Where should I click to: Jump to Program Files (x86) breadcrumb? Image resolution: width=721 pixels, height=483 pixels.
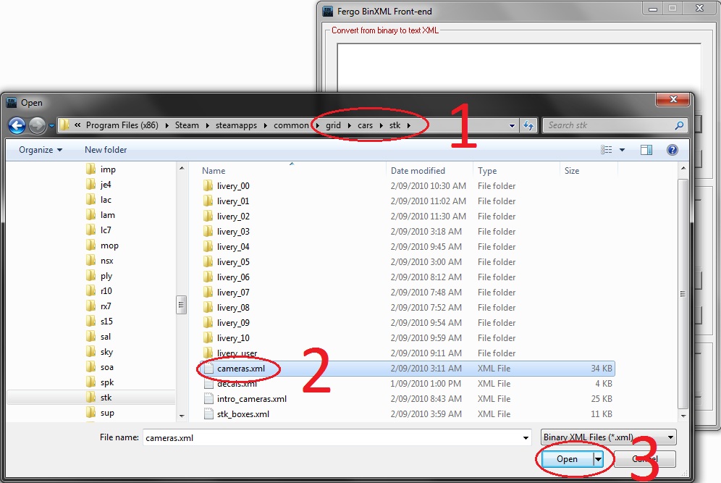coord(122,125)
